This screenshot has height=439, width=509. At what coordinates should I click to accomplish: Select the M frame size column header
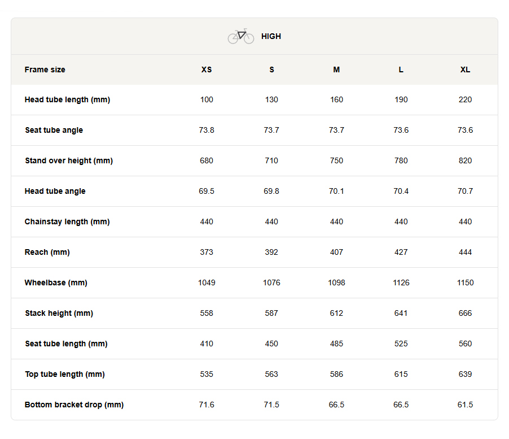click(x=336, y=69)
